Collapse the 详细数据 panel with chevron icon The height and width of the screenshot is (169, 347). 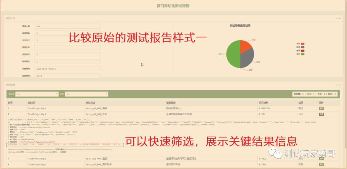pos(337,85)
